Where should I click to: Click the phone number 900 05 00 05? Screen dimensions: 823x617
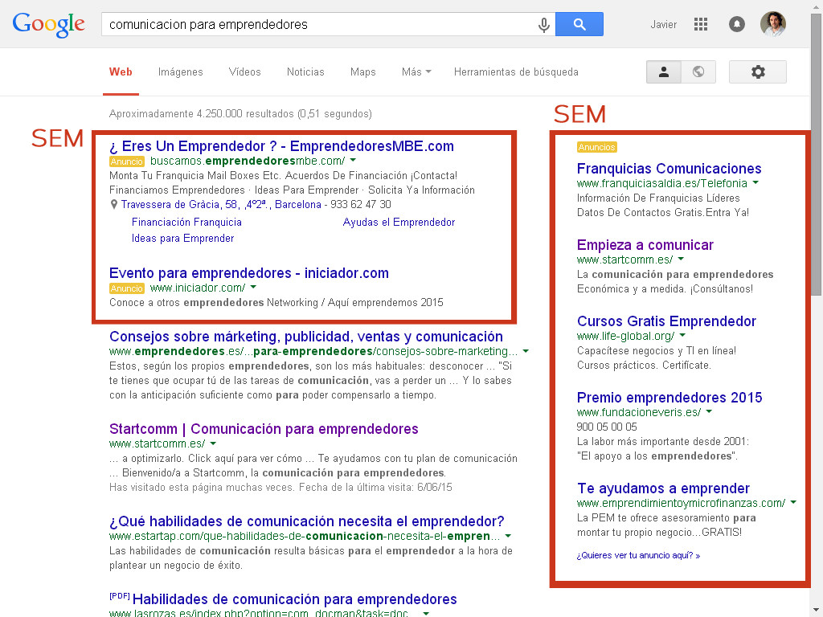click(x=607, y=427)
